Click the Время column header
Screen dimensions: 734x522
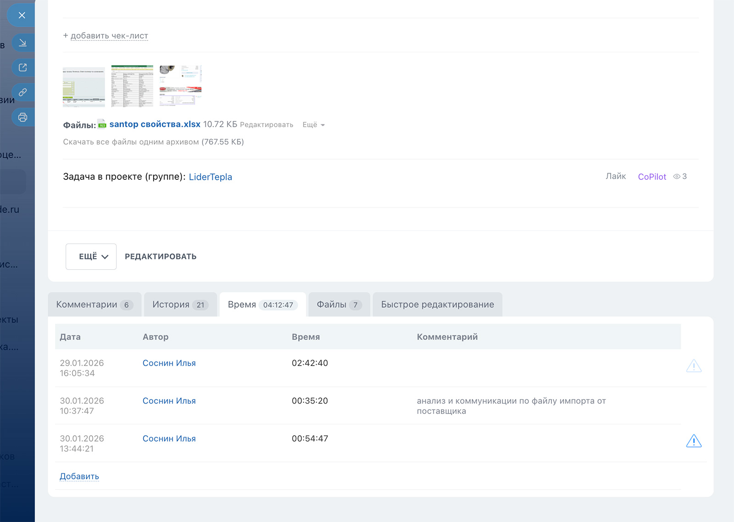click(x=306, y=337)
